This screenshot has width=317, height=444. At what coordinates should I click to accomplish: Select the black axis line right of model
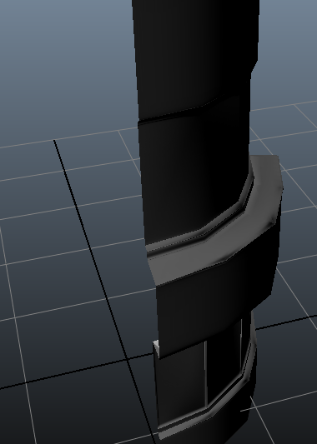(286, 322)
